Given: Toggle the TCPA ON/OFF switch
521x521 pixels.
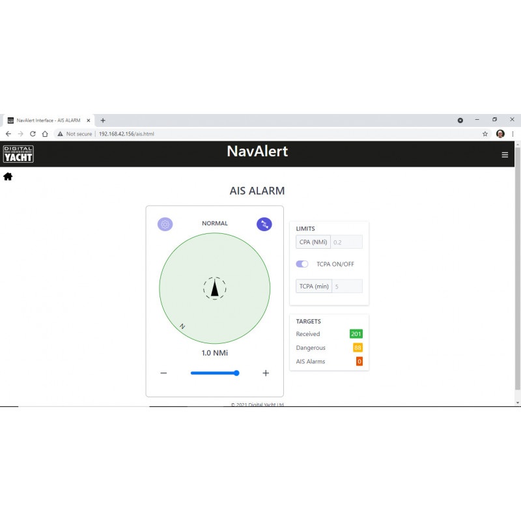Looking at the screenshot, I should [x=302, y=264].
